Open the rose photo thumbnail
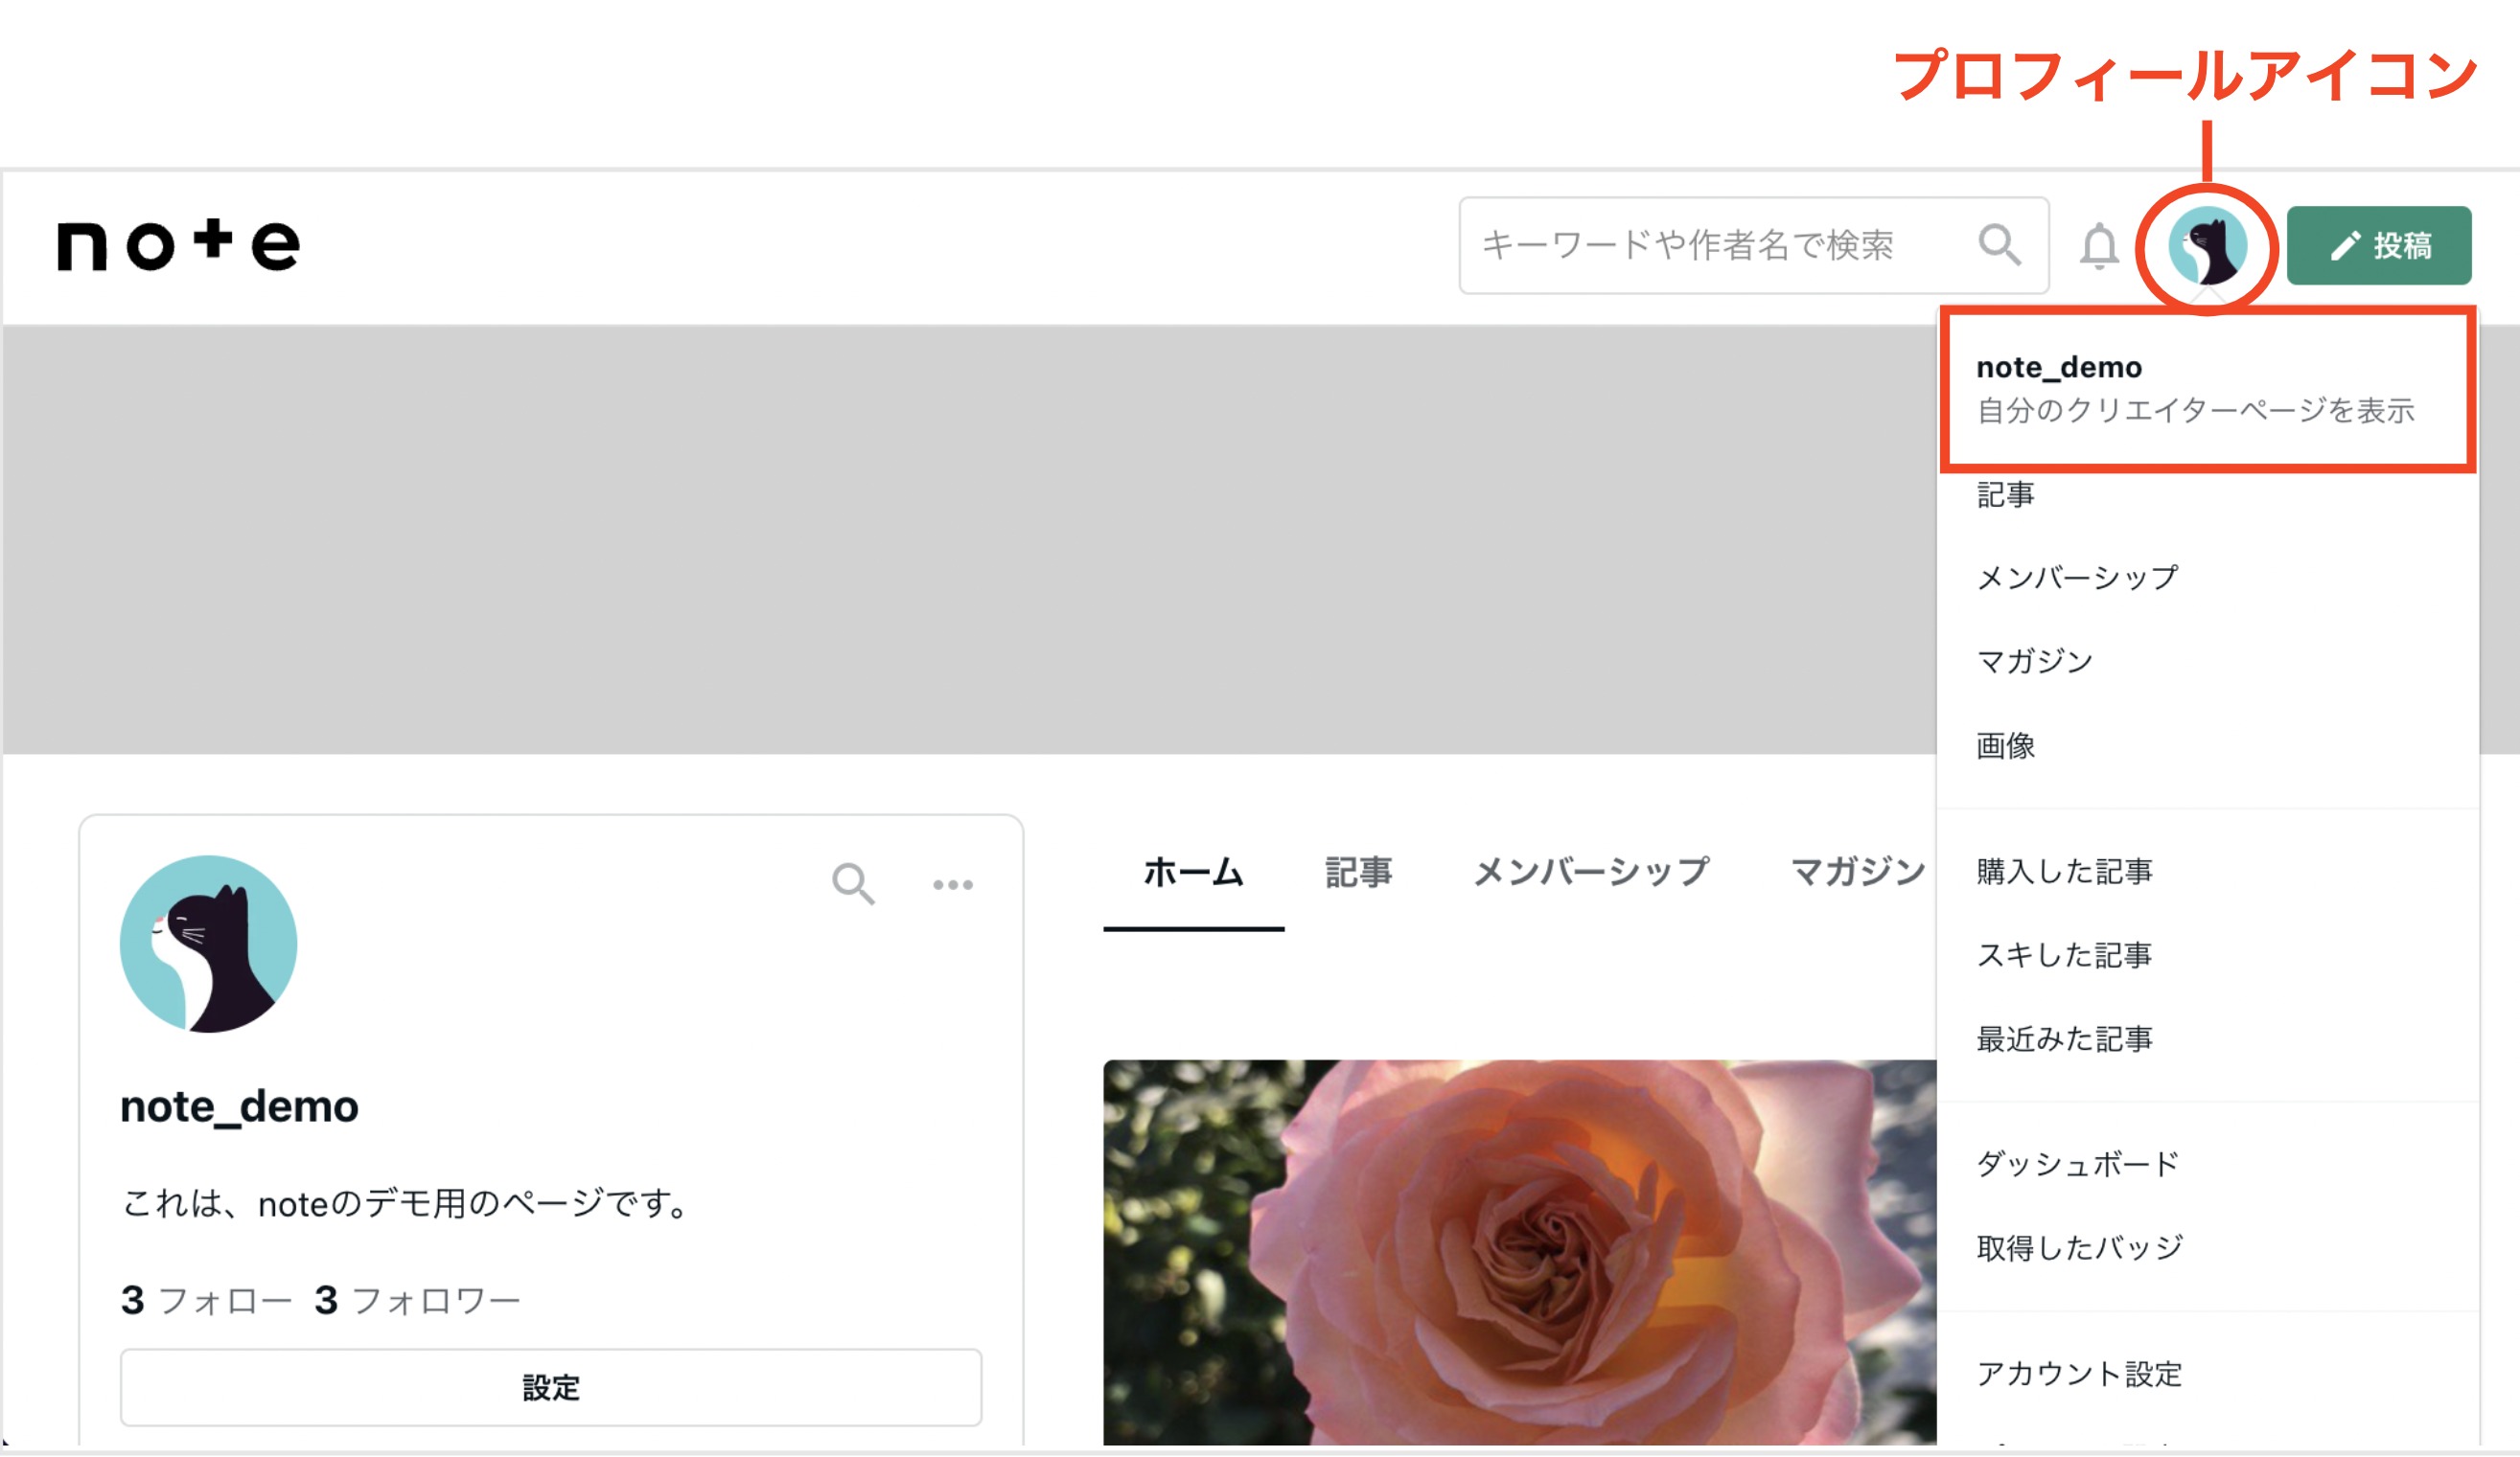Screen dimensions: 2520x1457 pos(1519,1252)
